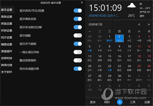This screenshot has width=153, height=106.
Task: Turn on 整点语音报时 switch
Action: pos(78,60)
